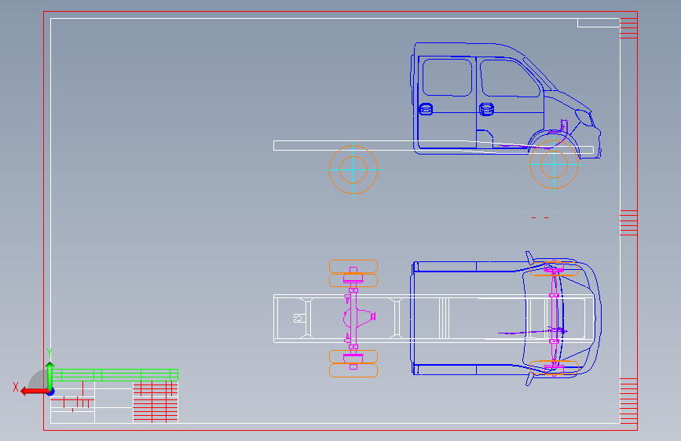681x441 pixels.
Task: Pick the upper front tire in plan view
Action: pyautogui.click(x=555, y=268)
